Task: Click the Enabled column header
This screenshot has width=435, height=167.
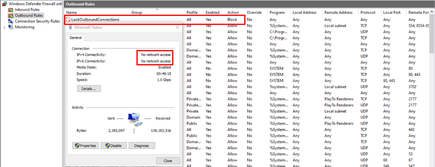Action: pyautogui.click(x=212, y=12)
